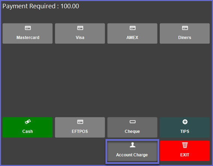Pay with Mastercard button
The height and width of the screenshot is (166, 213).
[28, 33]
